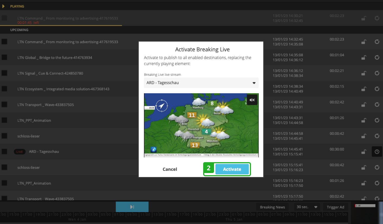Tick checkbox for LTN Global Bridge to the future
The width and height of the screenshot is (383, 224).
pyautogui.click(x=4, y=57)
